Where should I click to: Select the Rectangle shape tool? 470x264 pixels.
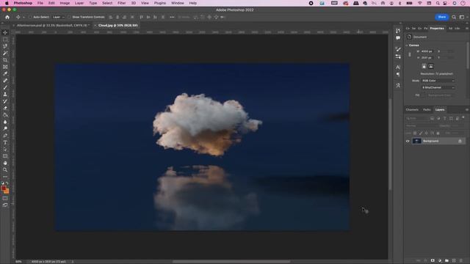[x=5, y=156]
